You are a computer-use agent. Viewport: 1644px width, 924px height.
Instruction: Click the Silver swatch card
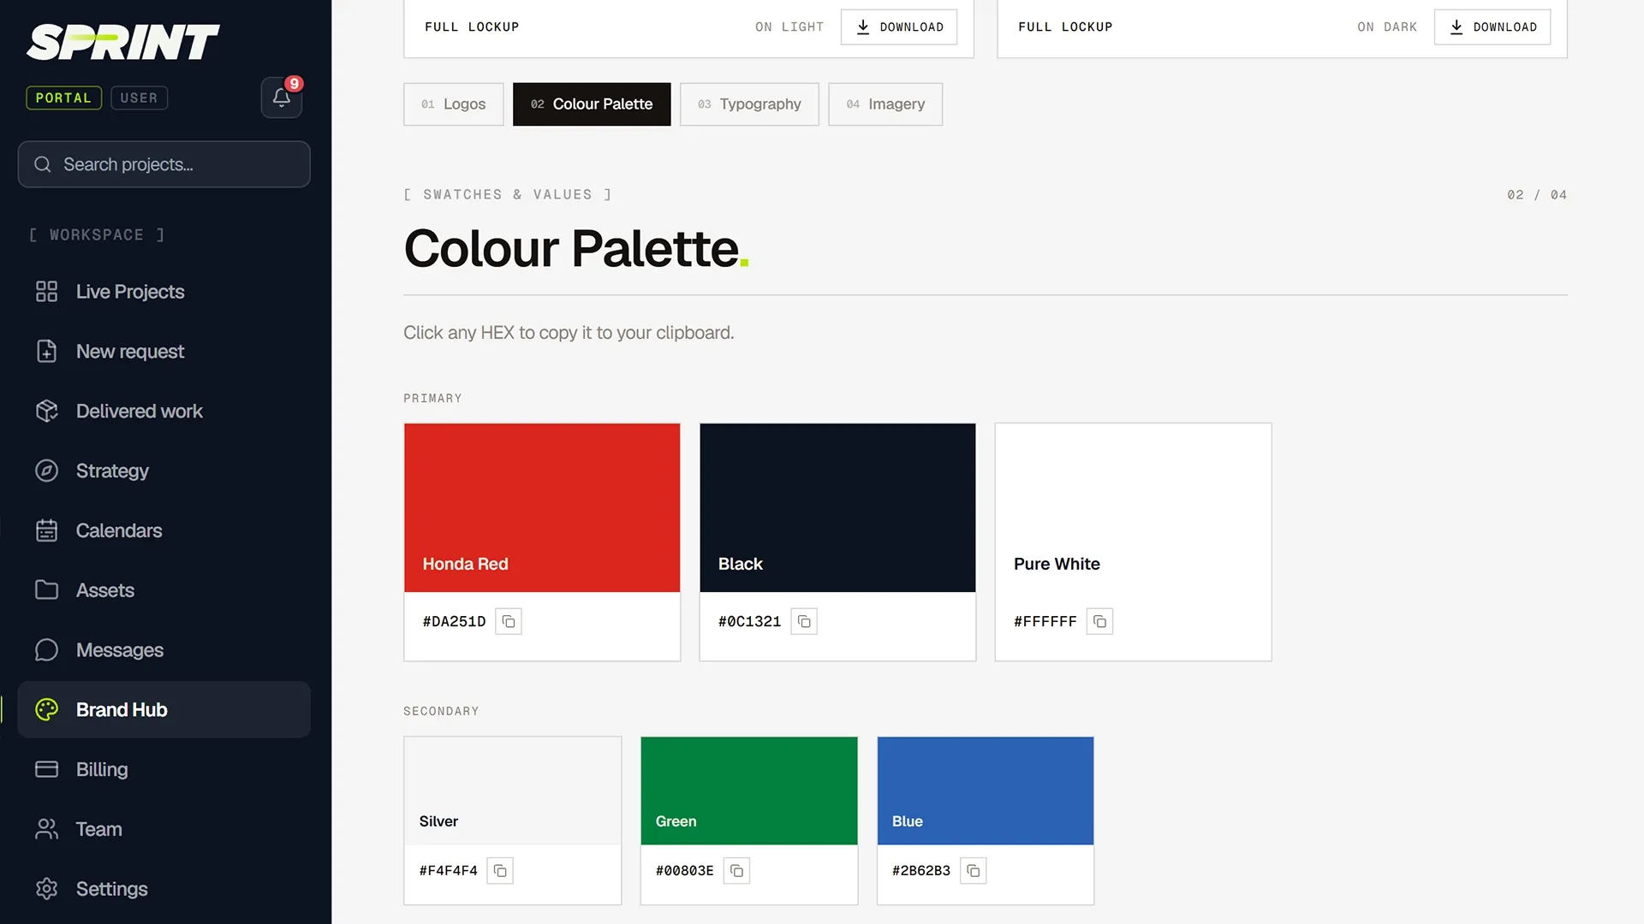pyautogui.click(x=512, y=820)
